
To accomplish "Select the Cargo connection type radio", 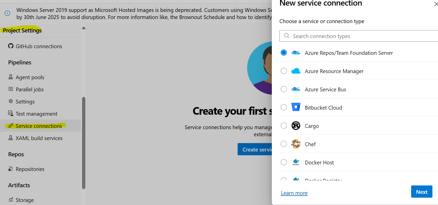I will (x=284, y=126).
